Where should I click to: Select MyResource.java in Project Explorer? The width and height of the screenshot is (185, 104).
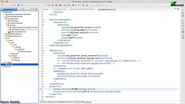(25, 51)
